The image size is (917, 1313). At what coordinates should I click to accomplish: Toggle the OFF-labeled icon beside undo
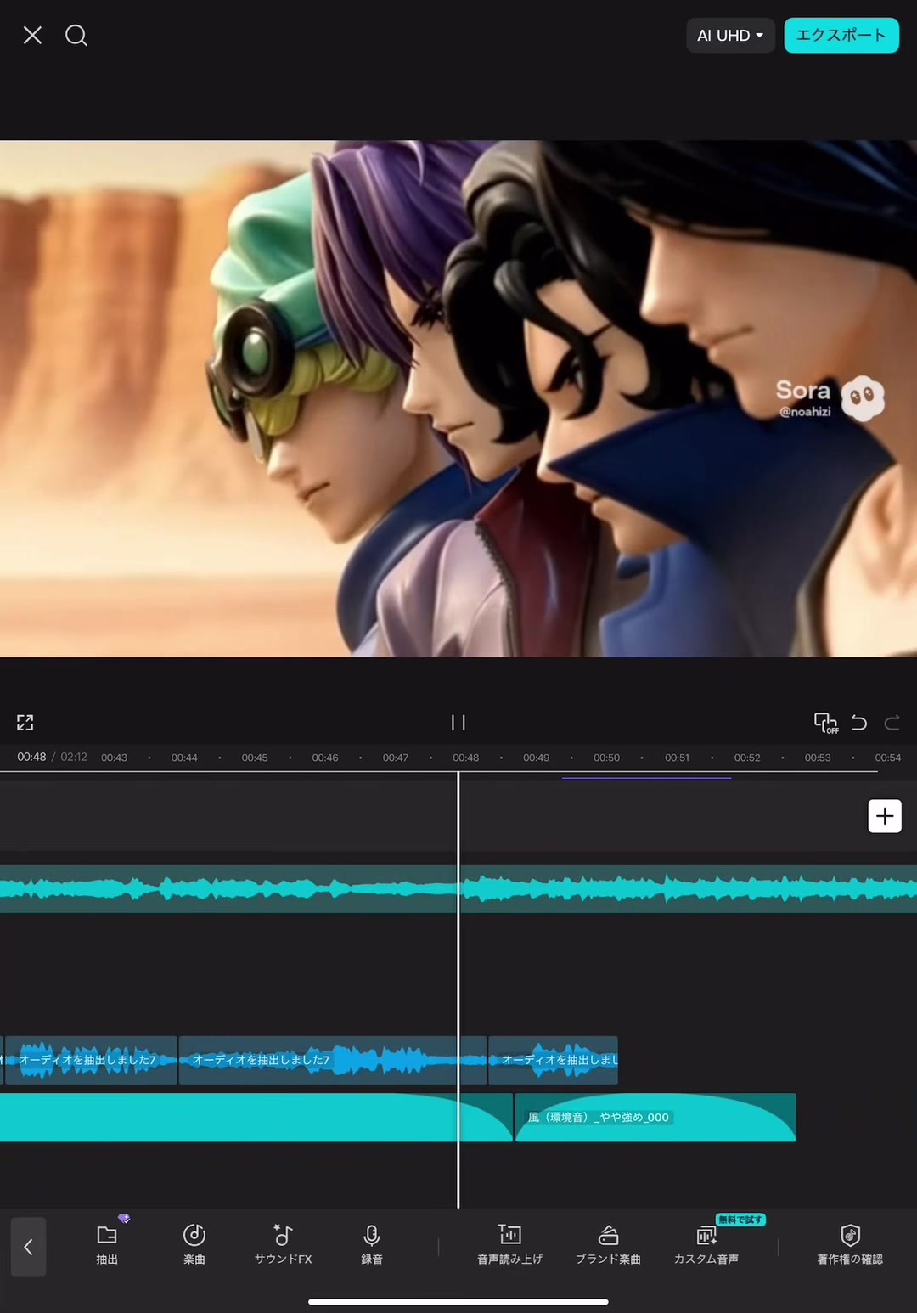coord(826,723)
